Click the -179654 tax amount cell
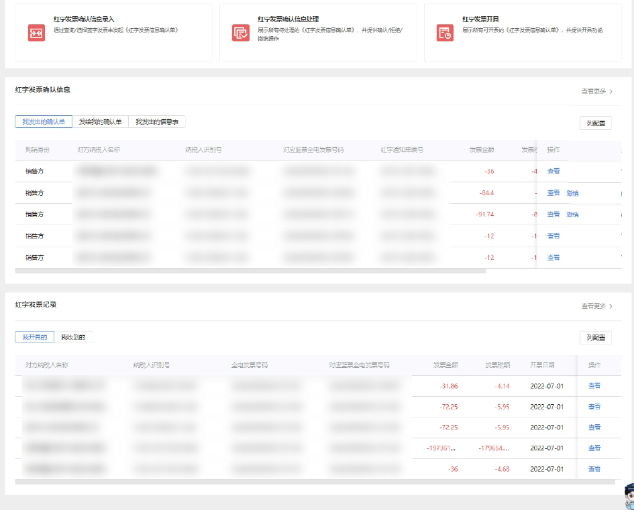 click(494, 448)
